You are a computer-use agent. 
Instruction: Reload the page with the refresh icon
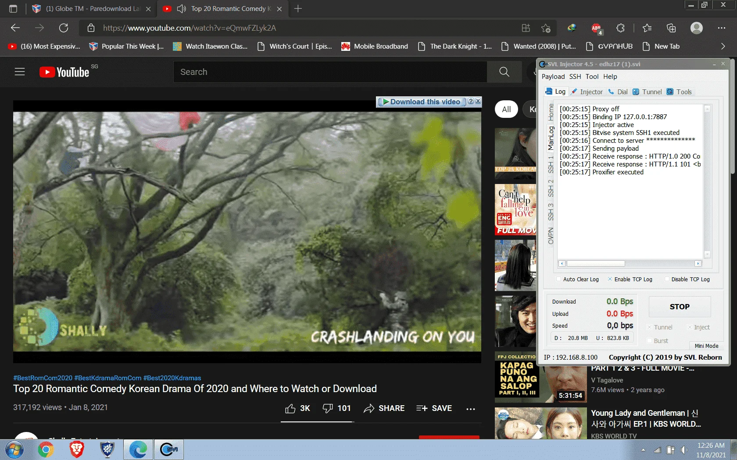pos(64,28)
